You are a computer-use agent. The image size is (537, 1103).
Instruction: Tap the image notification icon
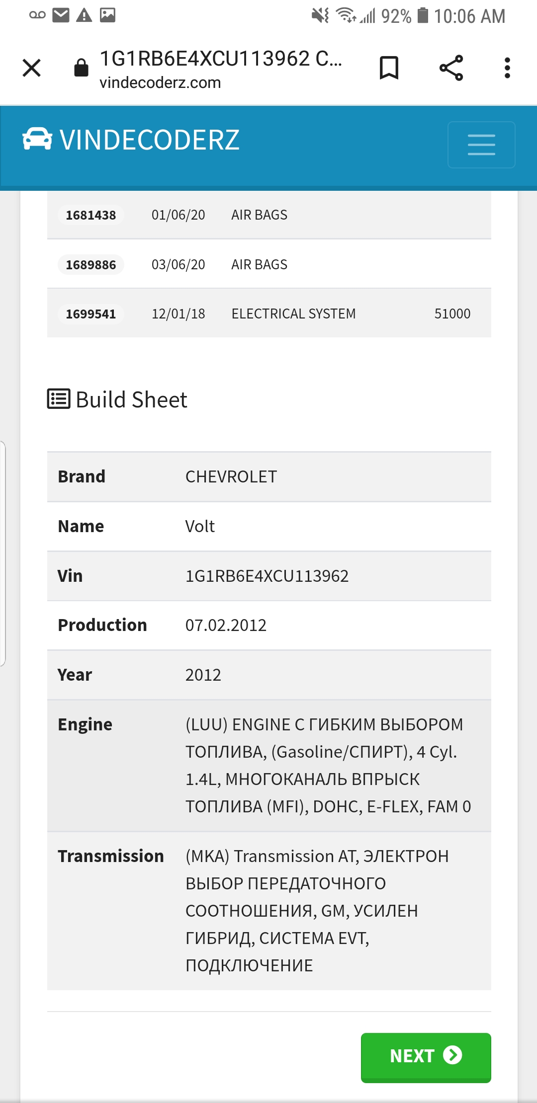(x=107, y=15)
